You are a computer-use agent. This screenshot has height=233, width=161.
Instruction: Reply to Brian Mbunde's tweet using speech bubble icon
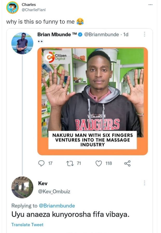[41, 163]
